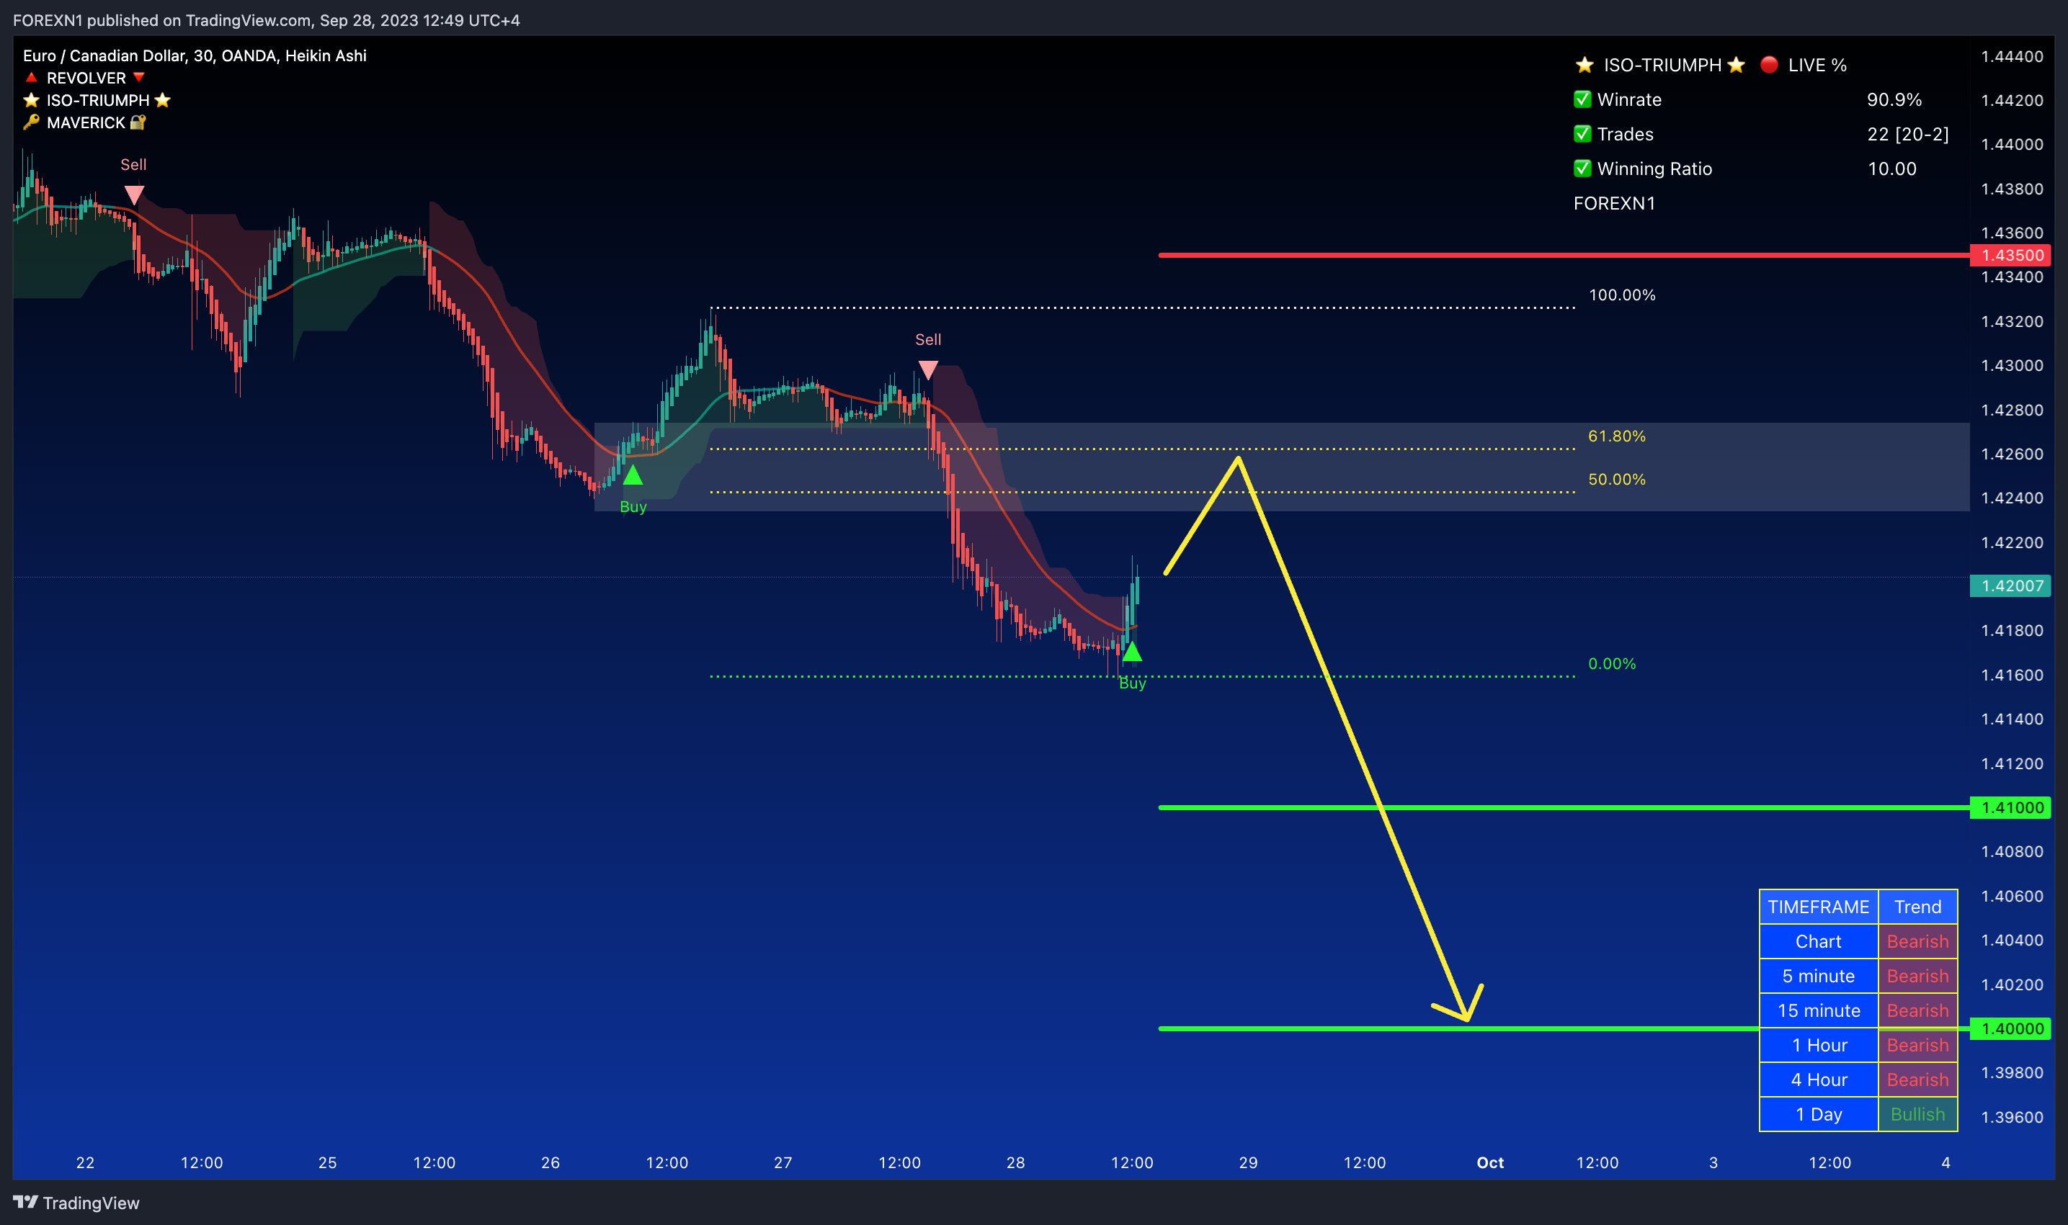The width and height of the screenshot is (2068, 1225).
Task: Click the 29 date label on time axis
Action: tap(1249, 1162)
